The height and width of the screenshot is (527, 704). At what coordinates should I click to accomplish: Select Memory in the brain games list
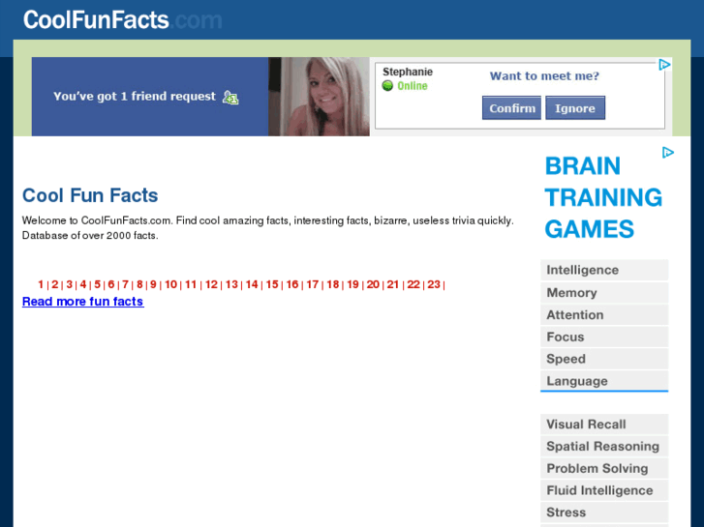tap(604, 292)
